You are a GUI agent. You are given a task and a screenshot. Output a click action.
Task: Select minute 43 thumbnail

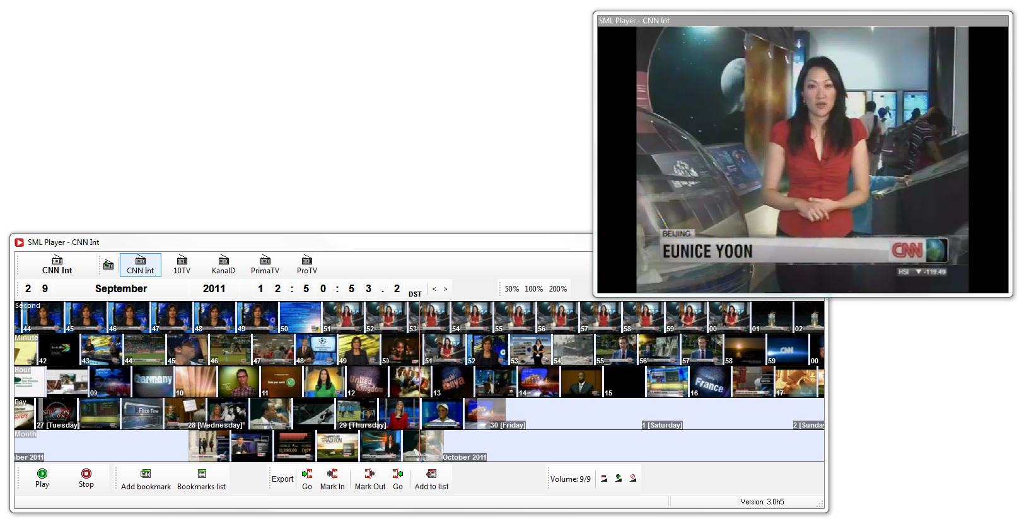click(102, 349)
